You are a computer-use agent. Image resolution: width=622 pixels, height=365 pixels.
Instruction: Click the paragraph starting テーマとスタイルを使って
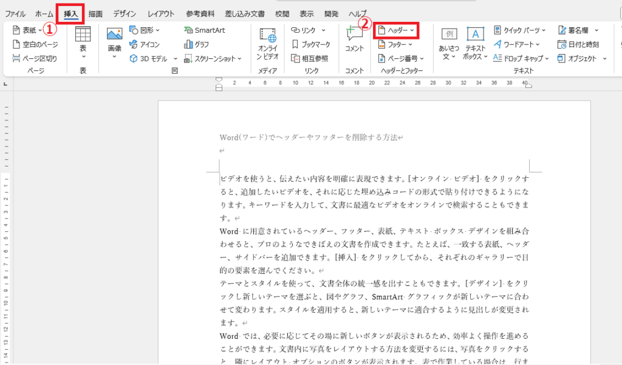374,302
